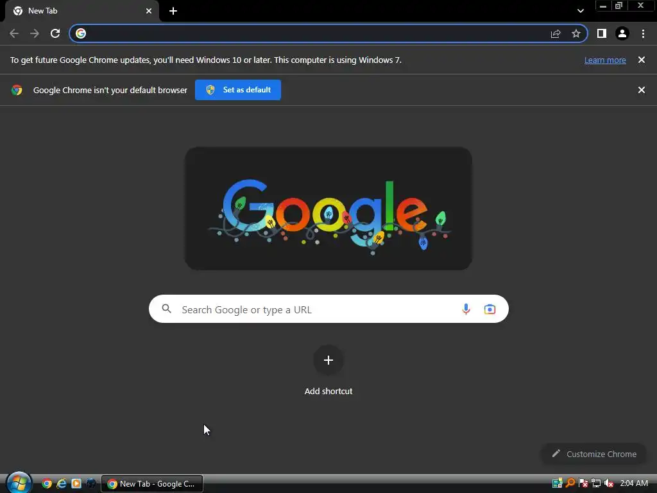The width and height of the screenshot is (657, 493).
Task: Open the profile avatar icon
Action: (622, 33)
